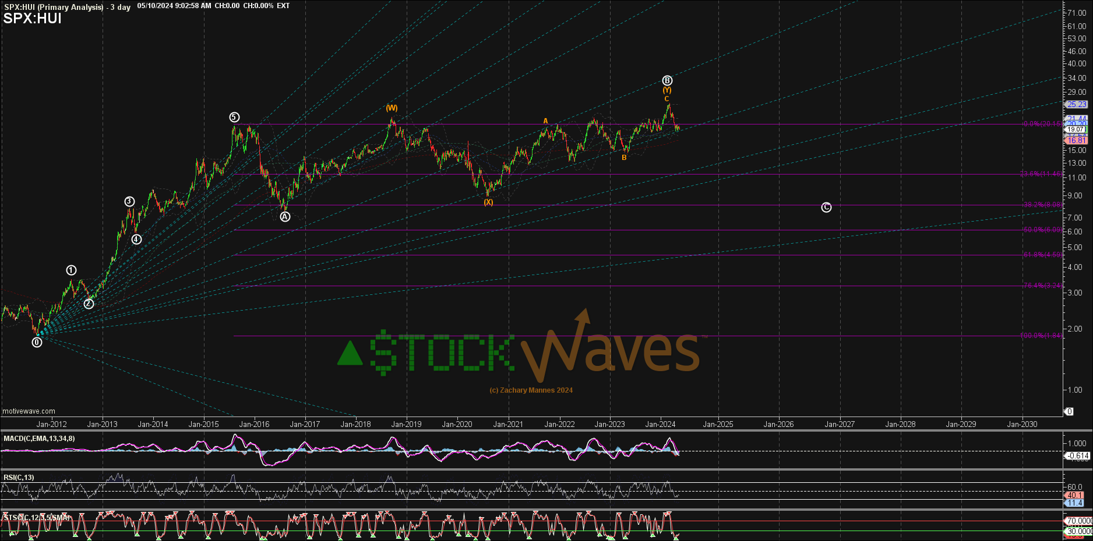
Task: Click the 11.4 RSI lower value tag
Action: click(1074, 503)
